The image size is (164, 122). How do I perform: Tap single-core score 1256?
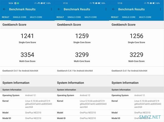[137, 36]
